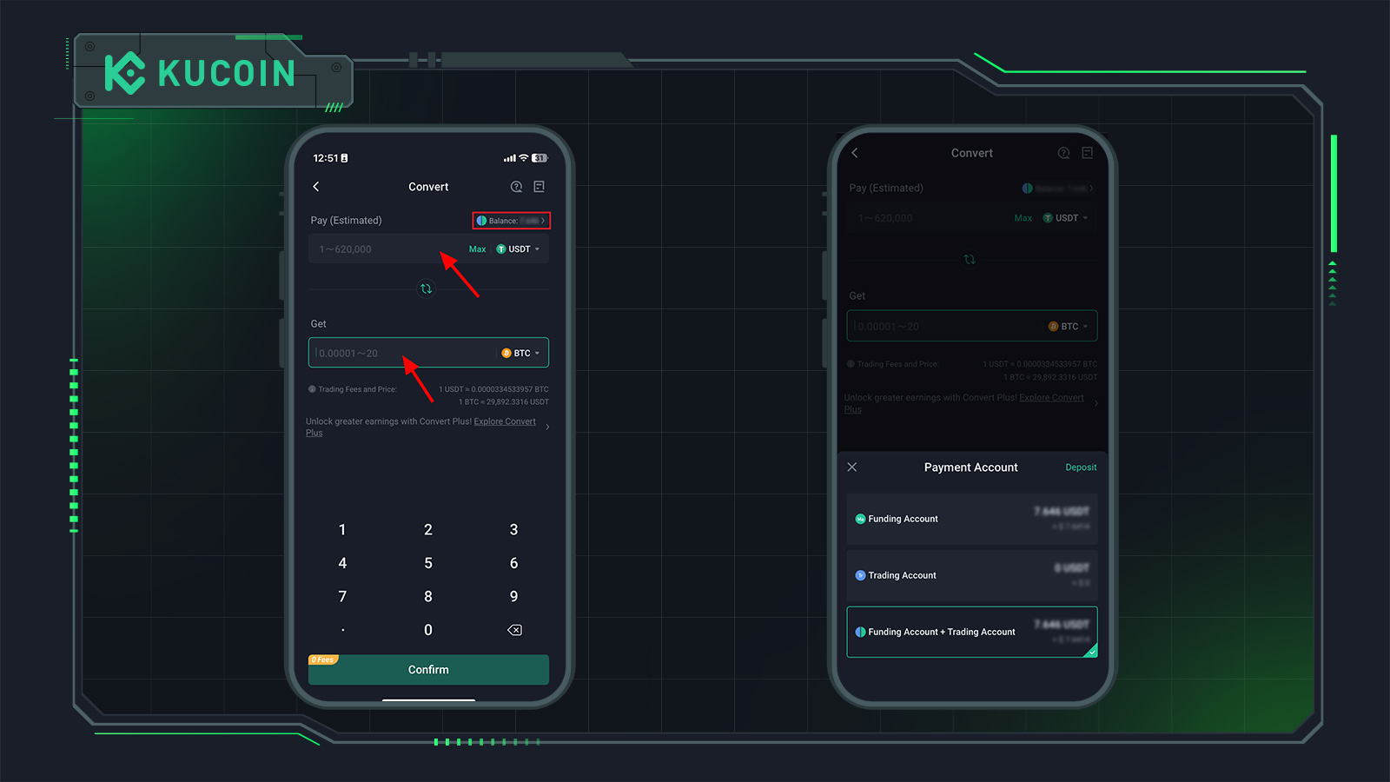Viewport: 1390px width, 782px height.
Task: Tap Max on right phone Pay field
Action: [1023, 218]
